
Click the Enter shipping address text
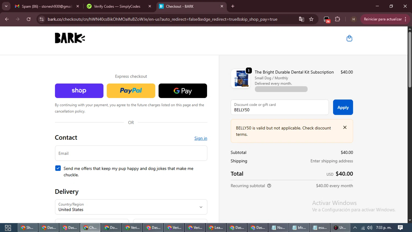[332, 161]
